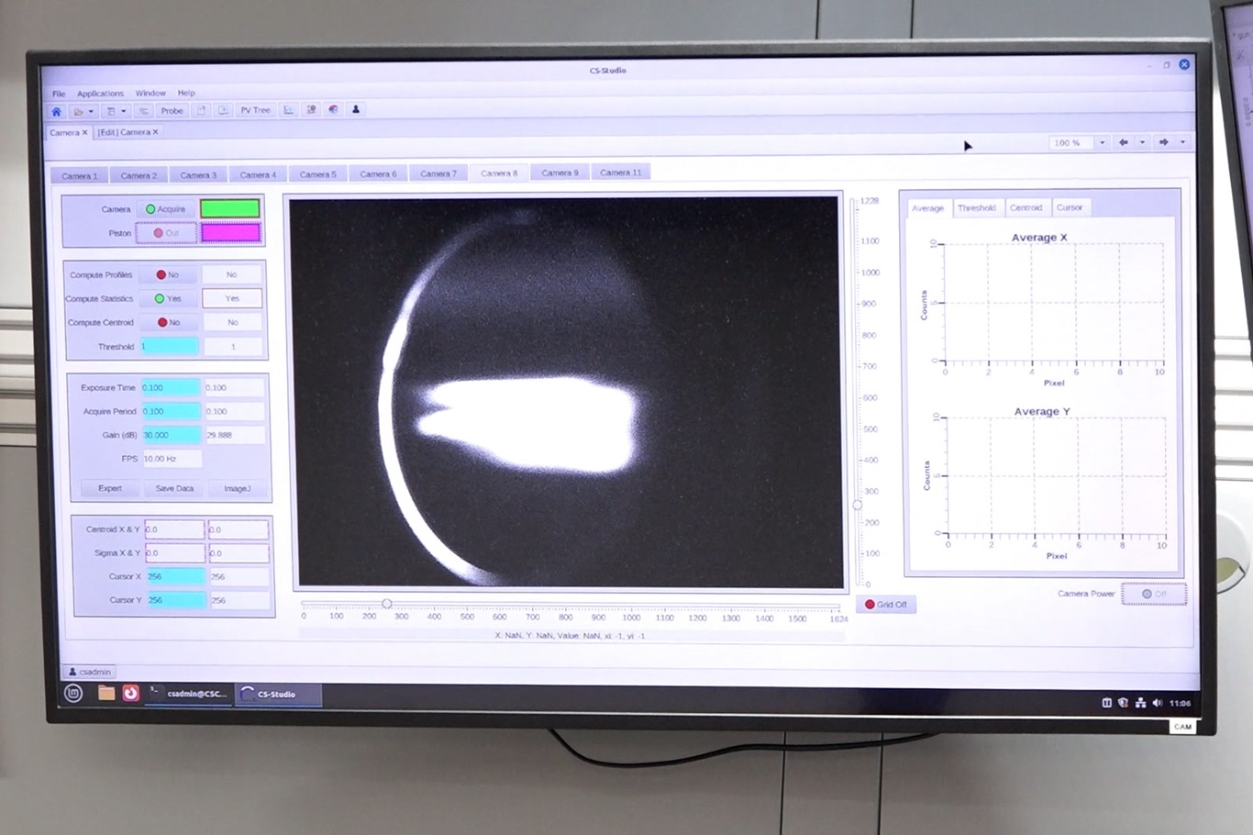Open the PV Tree tool
The image size is (1253, 835).
tap(255, 110)
